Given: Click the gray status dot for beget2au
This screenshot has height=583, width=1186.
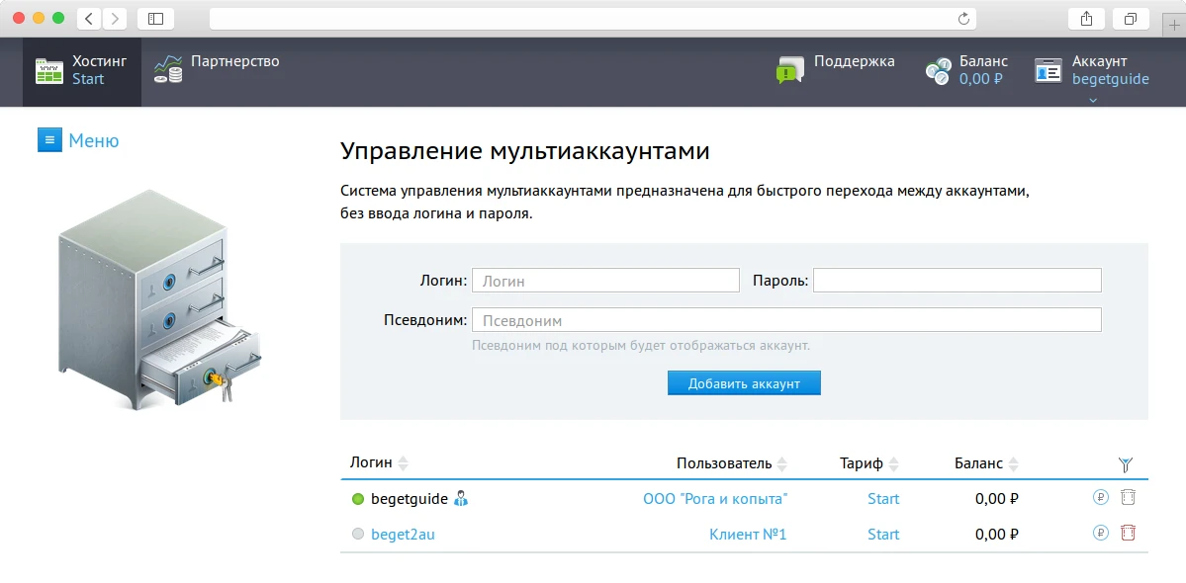Looking at the screenshot, I should (x=356, y=534).
